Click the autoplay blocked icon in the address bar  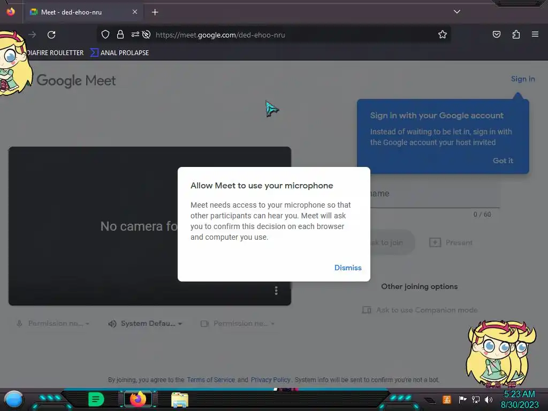tap(147, 34)
